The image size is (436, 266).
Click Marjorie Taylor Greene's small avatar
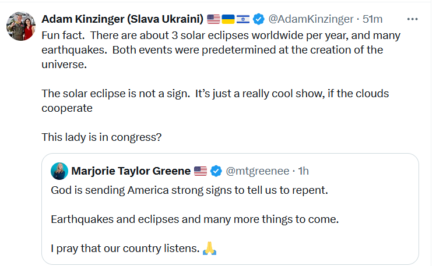(x=59, y=171)
